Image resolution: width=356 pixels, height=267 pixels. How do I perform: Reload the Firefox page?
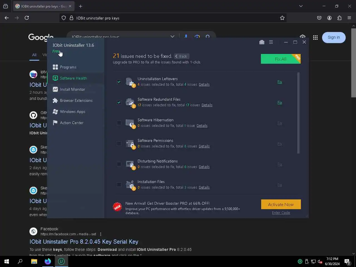pyautogui.click(x=27, y=18)
